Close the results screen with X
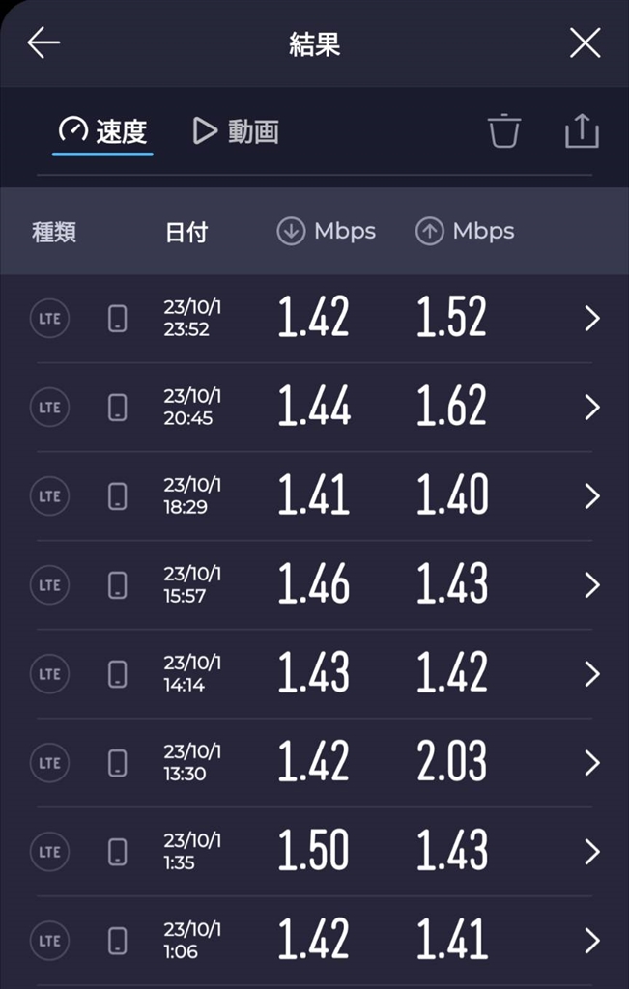 pos(585,43)
